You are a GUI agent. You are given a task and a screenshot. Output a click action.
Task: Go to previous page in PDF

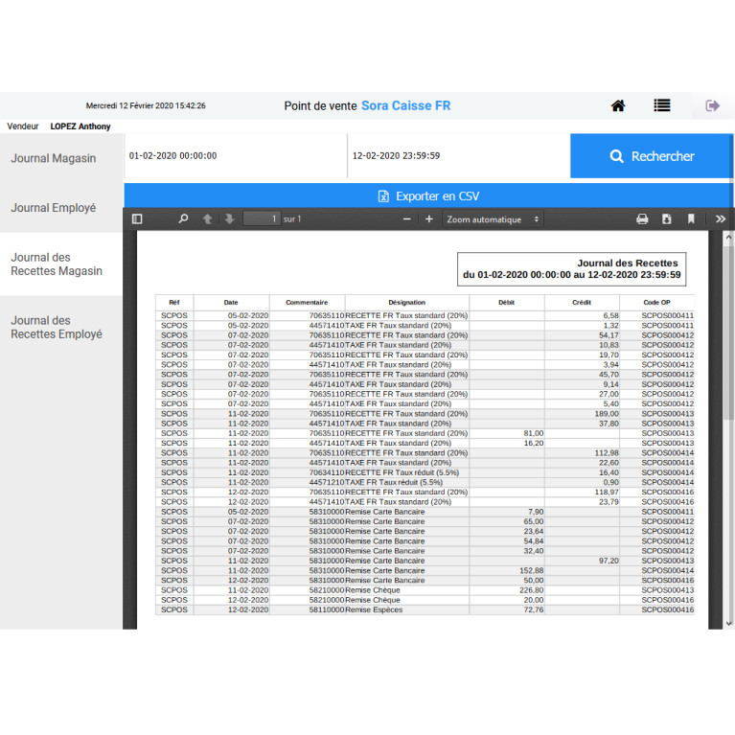pos(207,219)
